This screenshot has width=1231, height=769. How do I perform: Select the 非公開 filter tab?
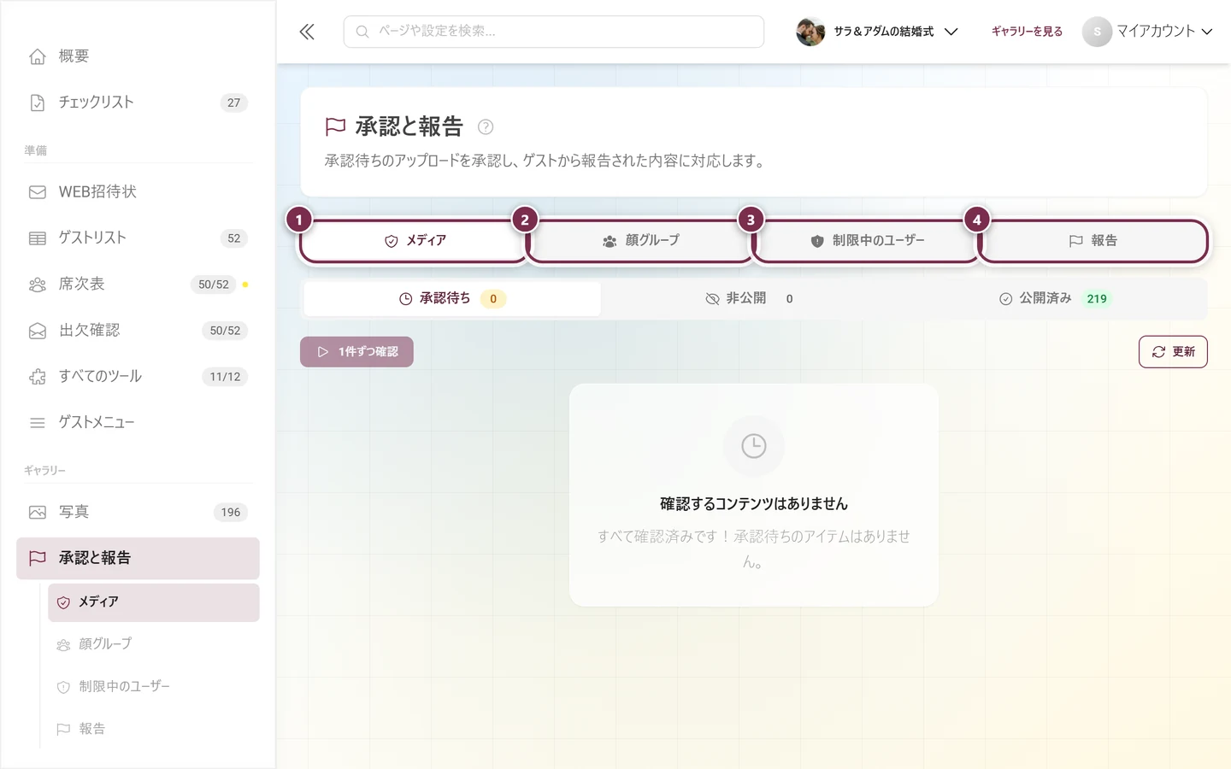[x=749, y=299]
